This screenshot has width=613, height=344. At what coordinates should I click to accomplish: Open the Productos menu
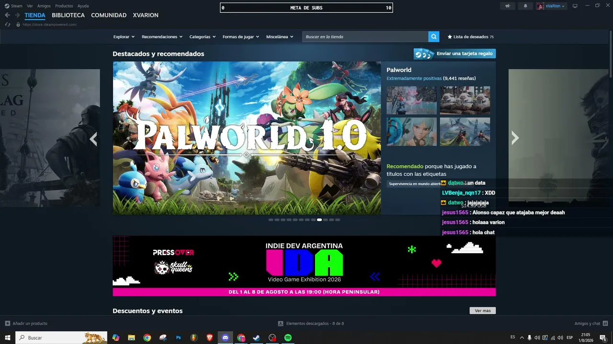(64, 6)
